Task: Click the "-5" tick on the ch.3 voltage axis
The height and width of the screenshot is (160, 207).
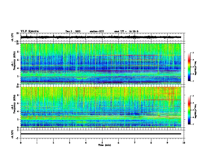Action: (18, 138)
